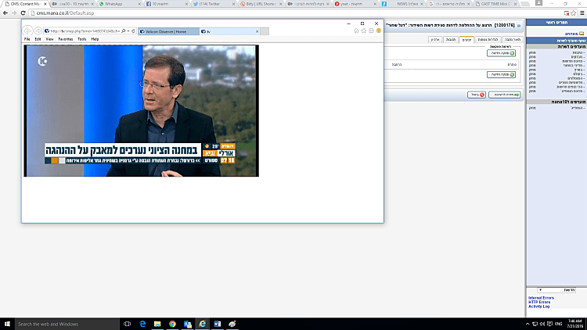Switch to Volicon Observer Home tab
The height and width of the screenshot is (330, 587).
[x=168, y=30]
